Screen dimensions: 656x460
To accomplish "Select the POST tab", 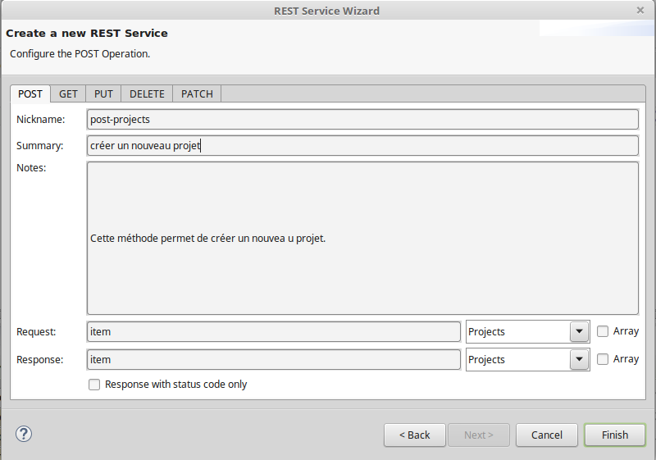I will click(x=30, y=93).
